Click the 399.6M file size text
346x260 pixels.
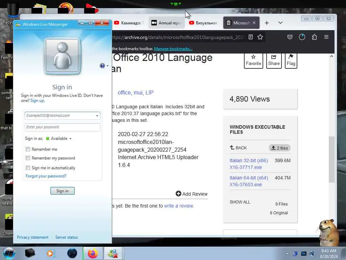[x=283, y=160]
